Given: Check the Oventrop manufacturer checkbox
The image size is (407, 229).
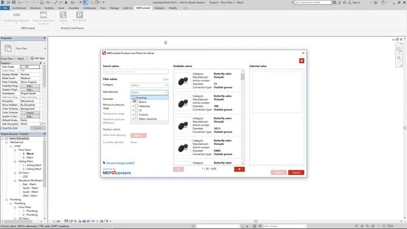Looking at the screenshot, I should pyautogui.click(x=134, y=97).
